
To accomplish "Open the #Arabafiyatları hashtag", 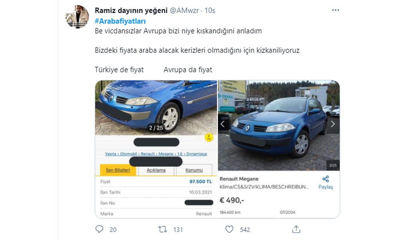I will coord(120,21).
